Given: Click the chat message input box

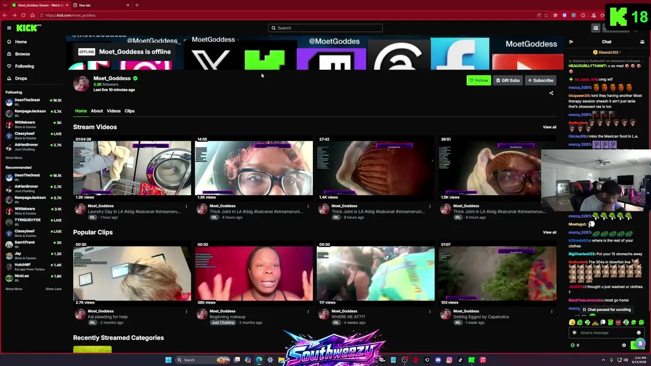Looking at the screenshot, I should point(605,333).
